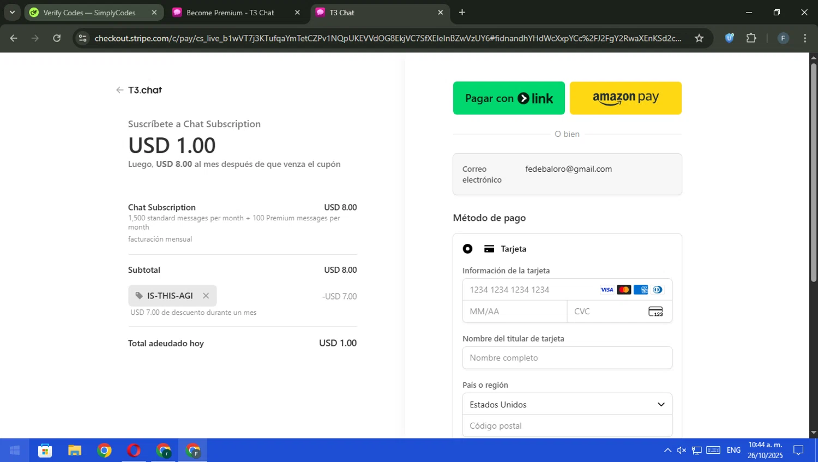
Task: Open the Chrome three-dot menu
Action: pyautogui.click(x=805, y=38)
